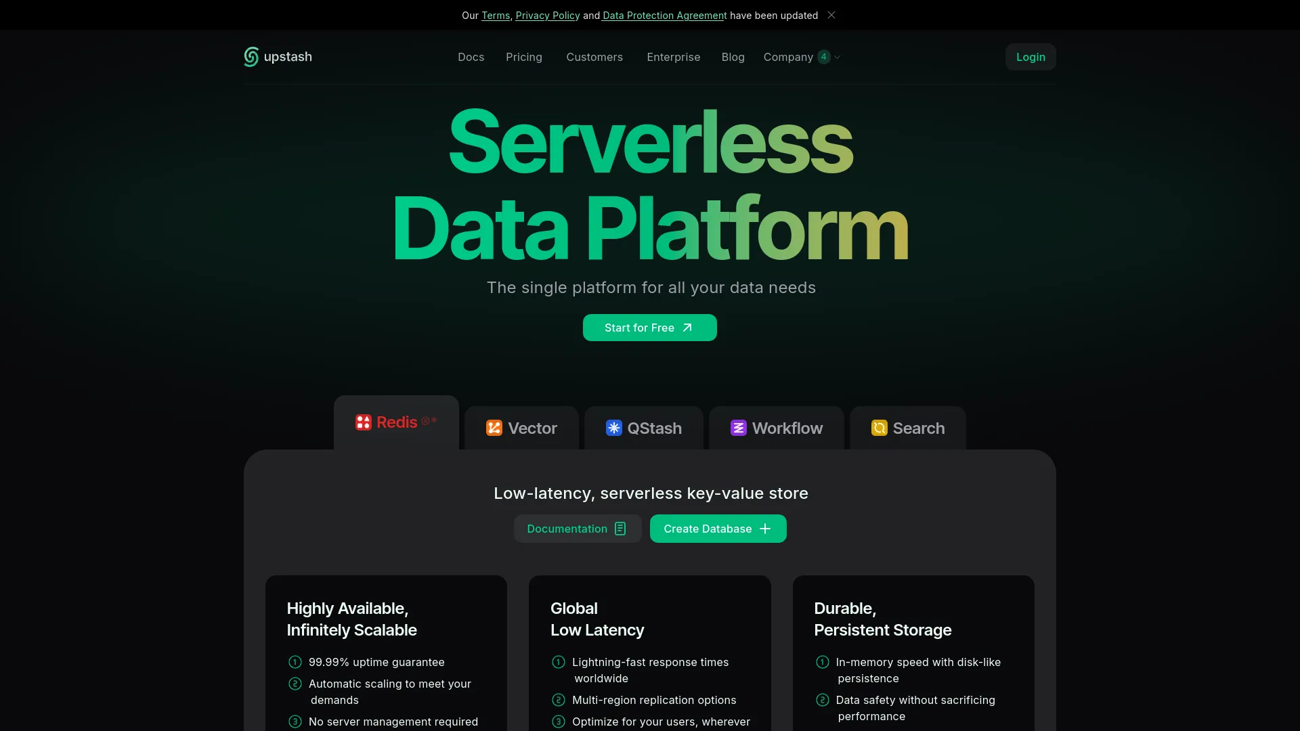Click the Start for Free button
The width and height of the screenshot is (1300, 731).
point(650,328)
